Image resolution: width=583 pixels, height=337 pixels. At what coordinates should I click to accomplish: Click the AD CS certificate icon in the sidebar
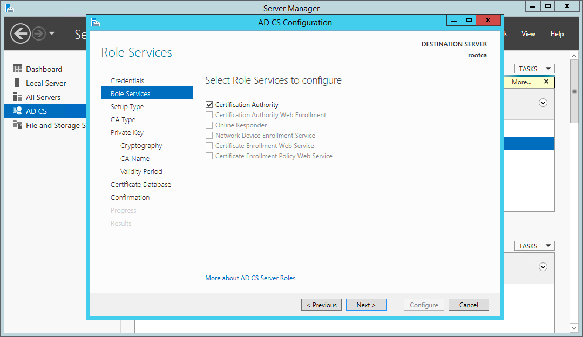[17, 111]
